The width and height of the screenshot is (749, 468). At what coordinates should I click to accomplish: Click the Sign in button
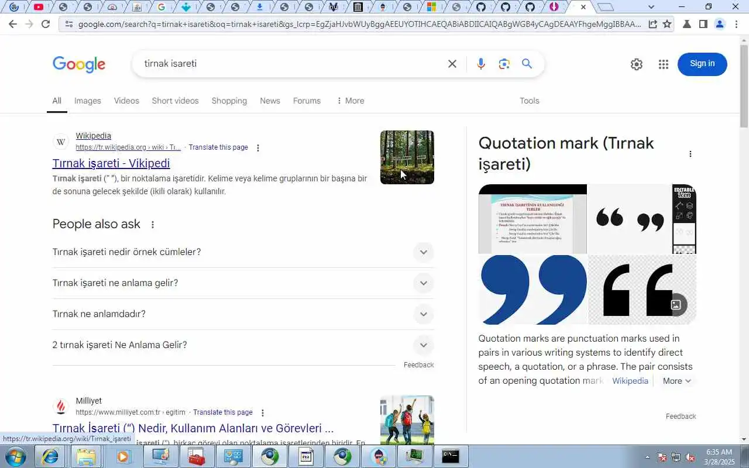point(702,64)
